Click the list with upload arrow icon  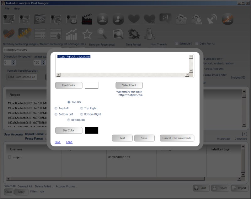tap(56, 34)
